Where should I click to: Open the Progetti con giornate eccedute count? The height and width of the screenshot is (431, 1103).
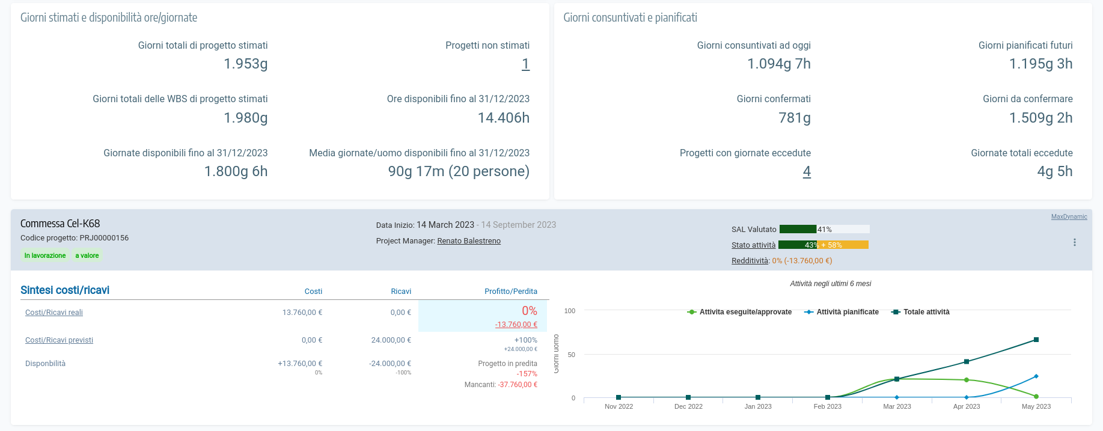pos(806,172)
